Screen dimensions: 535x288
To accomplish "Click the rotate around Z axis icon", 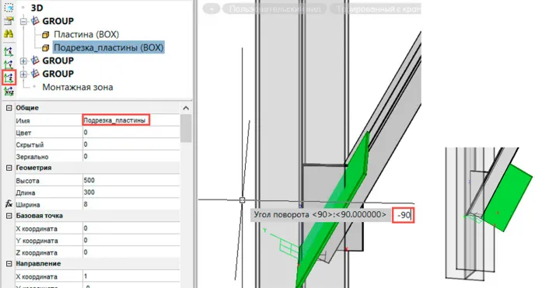I will (x=9, y=78).
